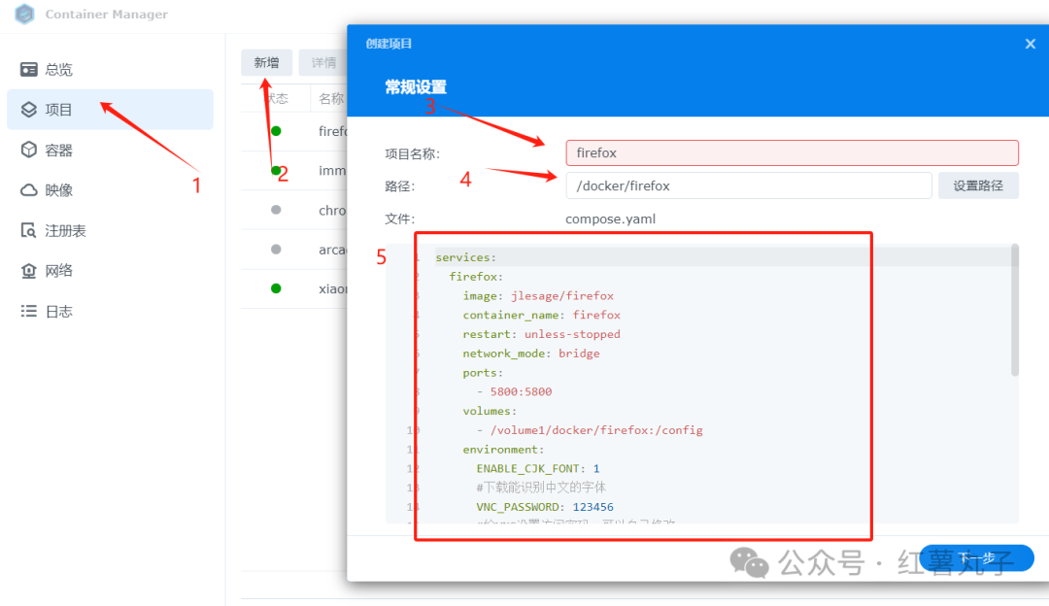Click the 容器 container cube icon
The height and width of the screenshot is (606, 1049).
[29, 150]
